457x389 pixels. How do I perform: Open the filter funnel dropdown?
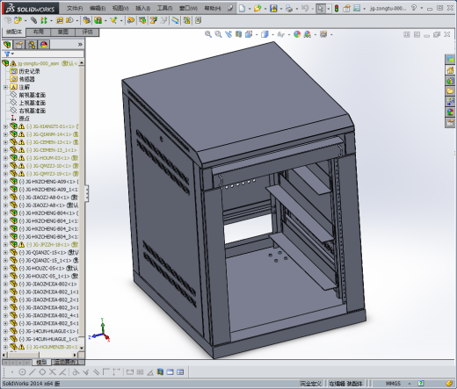coord(9,54)
